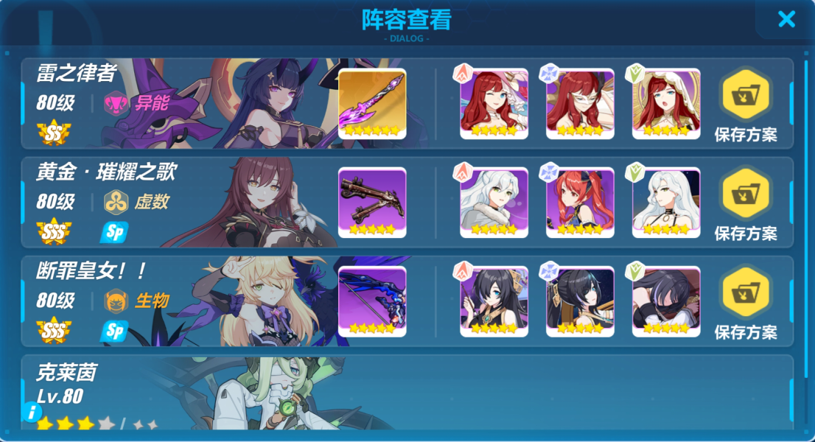Save the 雷之律者 lineup with 保存方案
This screenshot has width=815, height=442.
(x=746, y=105)
